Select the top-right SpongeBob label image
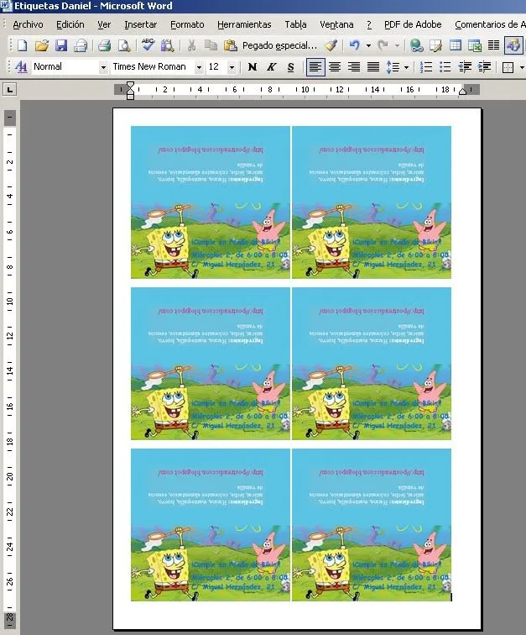 (x=372, y=202)
